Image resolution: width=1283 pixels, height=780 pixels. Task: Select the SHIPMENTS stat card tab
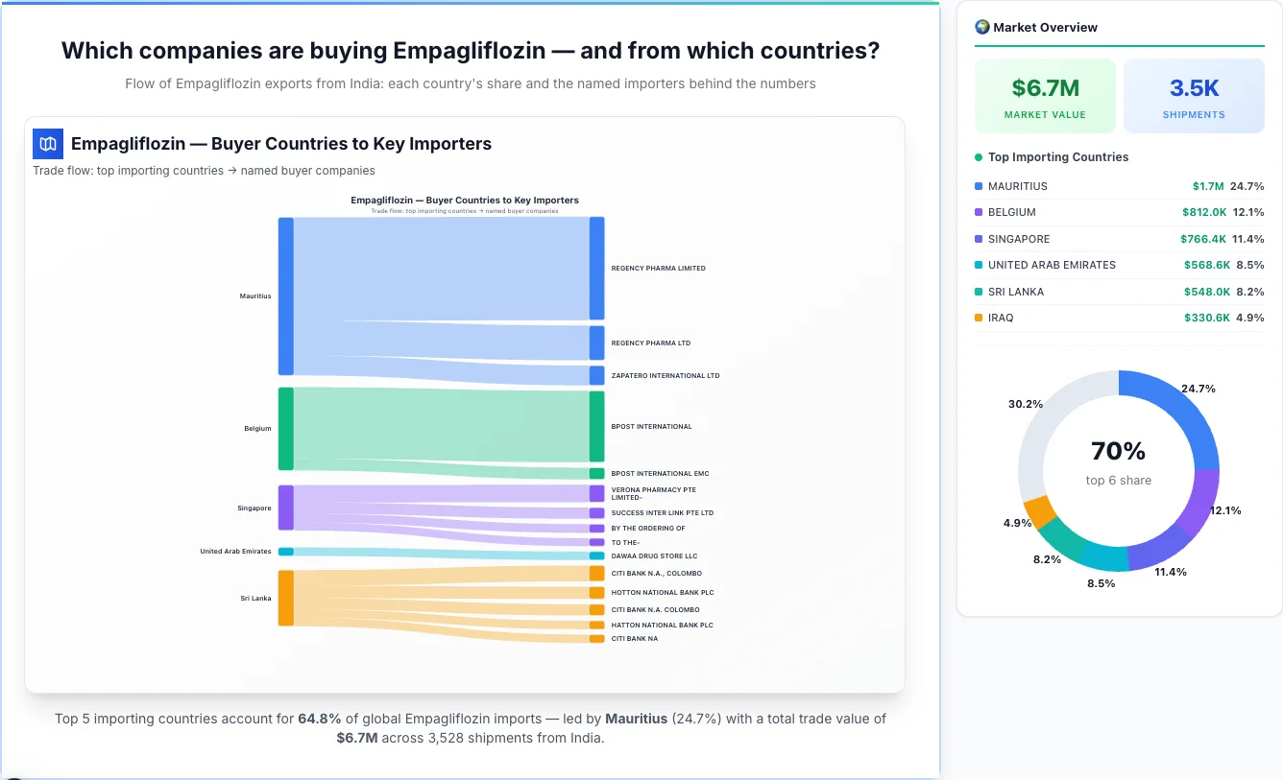tap(1194, 95)
